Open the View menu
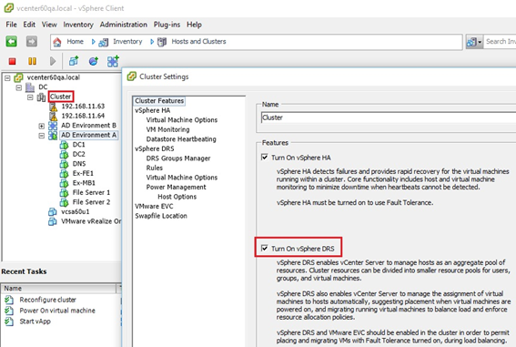 [49, 25]
